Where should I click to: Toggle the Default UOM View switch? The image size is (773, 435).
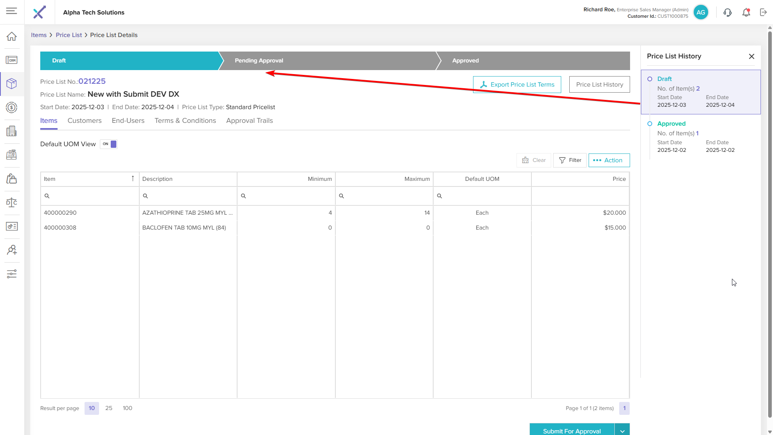coord(109,144)
